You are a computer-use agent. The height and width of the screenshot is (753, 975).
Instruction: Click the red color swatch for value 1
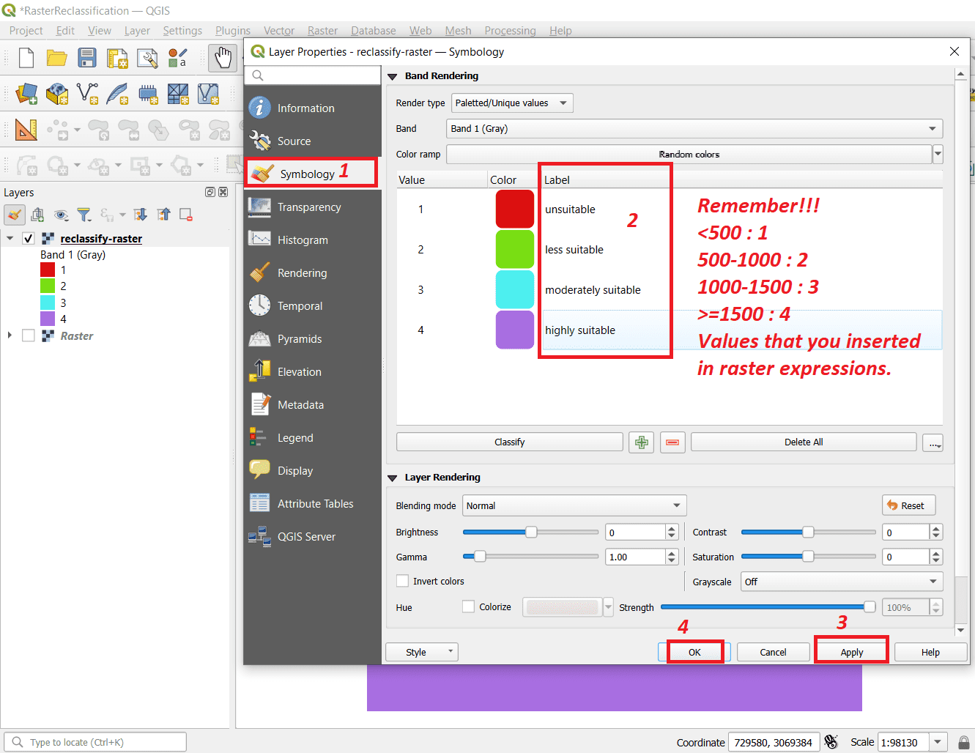(x=515, y=209)
